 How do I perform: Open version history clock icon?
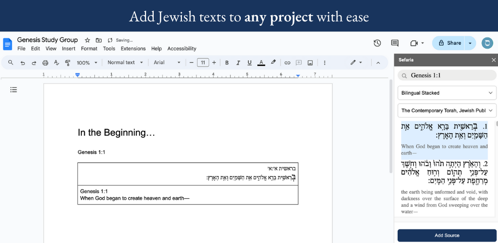click(377, 43)
